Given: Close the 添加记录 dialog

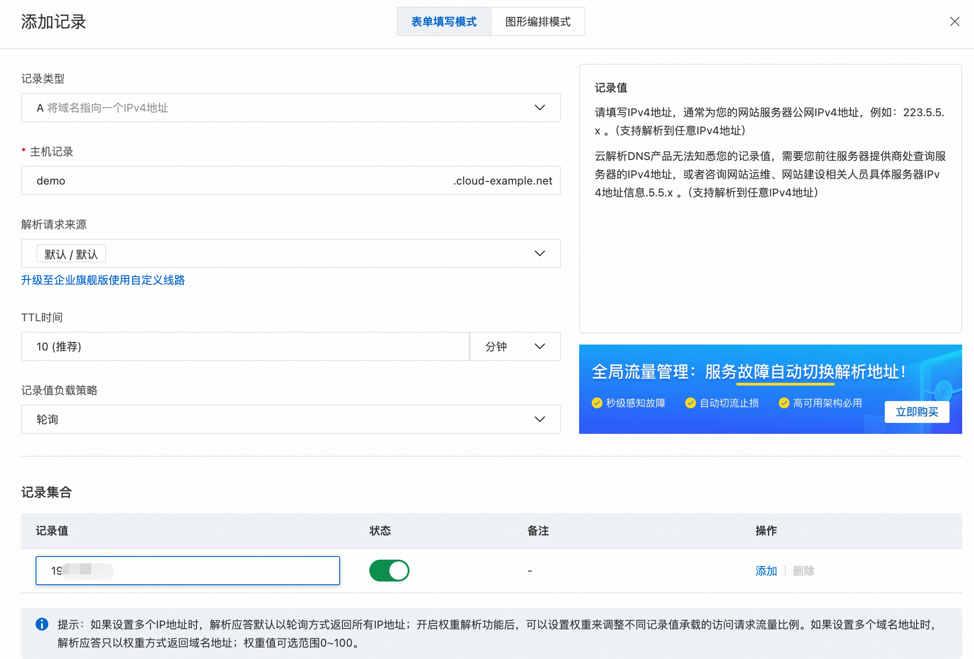Looking at the screenshot, I should (954, 21).
